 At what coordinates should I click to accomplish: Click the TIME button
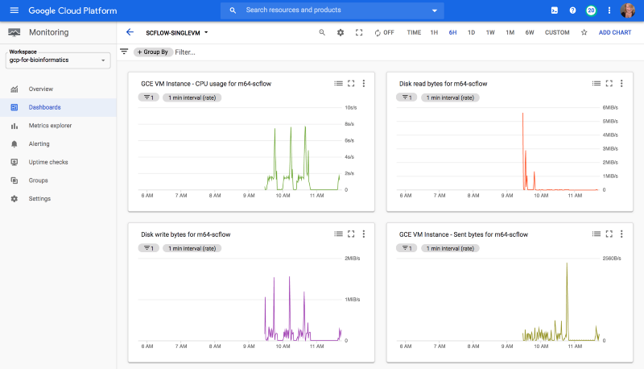[x=414, y=32]
